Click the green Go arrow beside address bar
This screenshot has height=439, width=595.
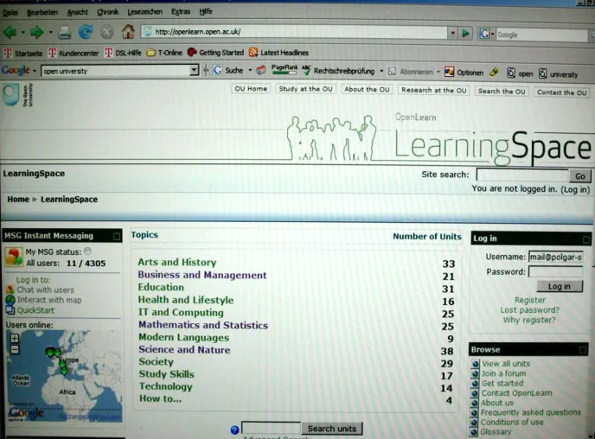point(465,34)
